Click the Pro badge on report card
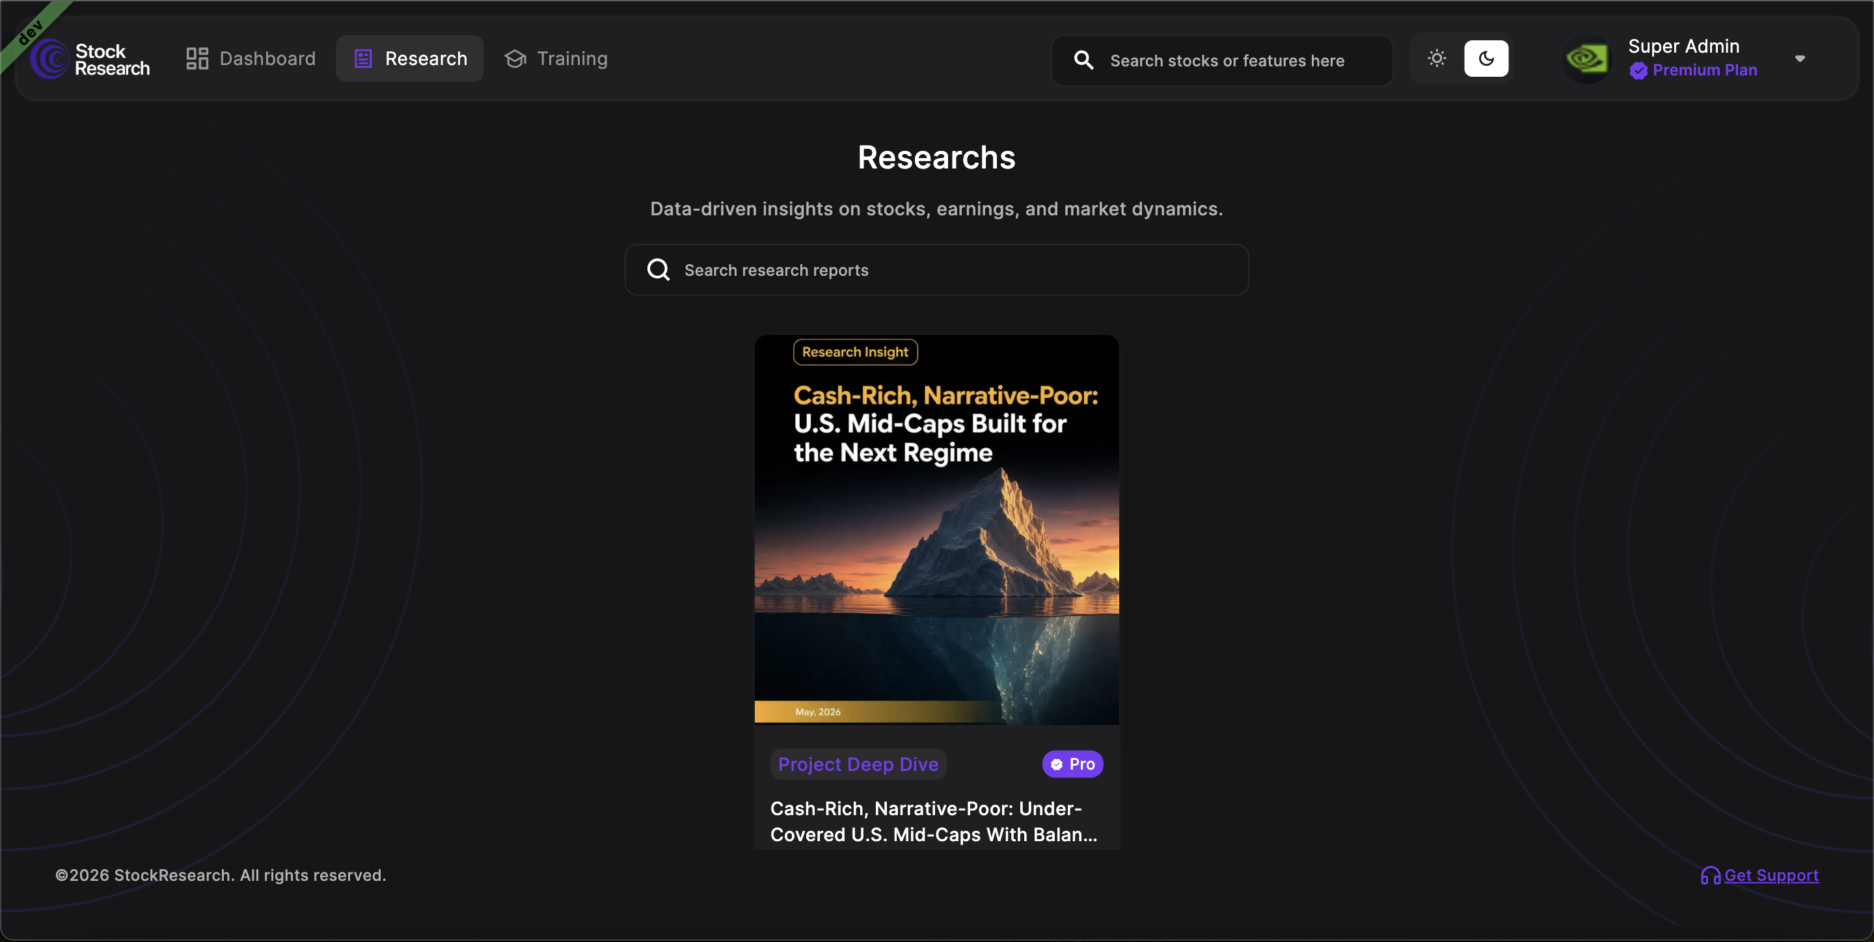 [x=1073, y=764]
